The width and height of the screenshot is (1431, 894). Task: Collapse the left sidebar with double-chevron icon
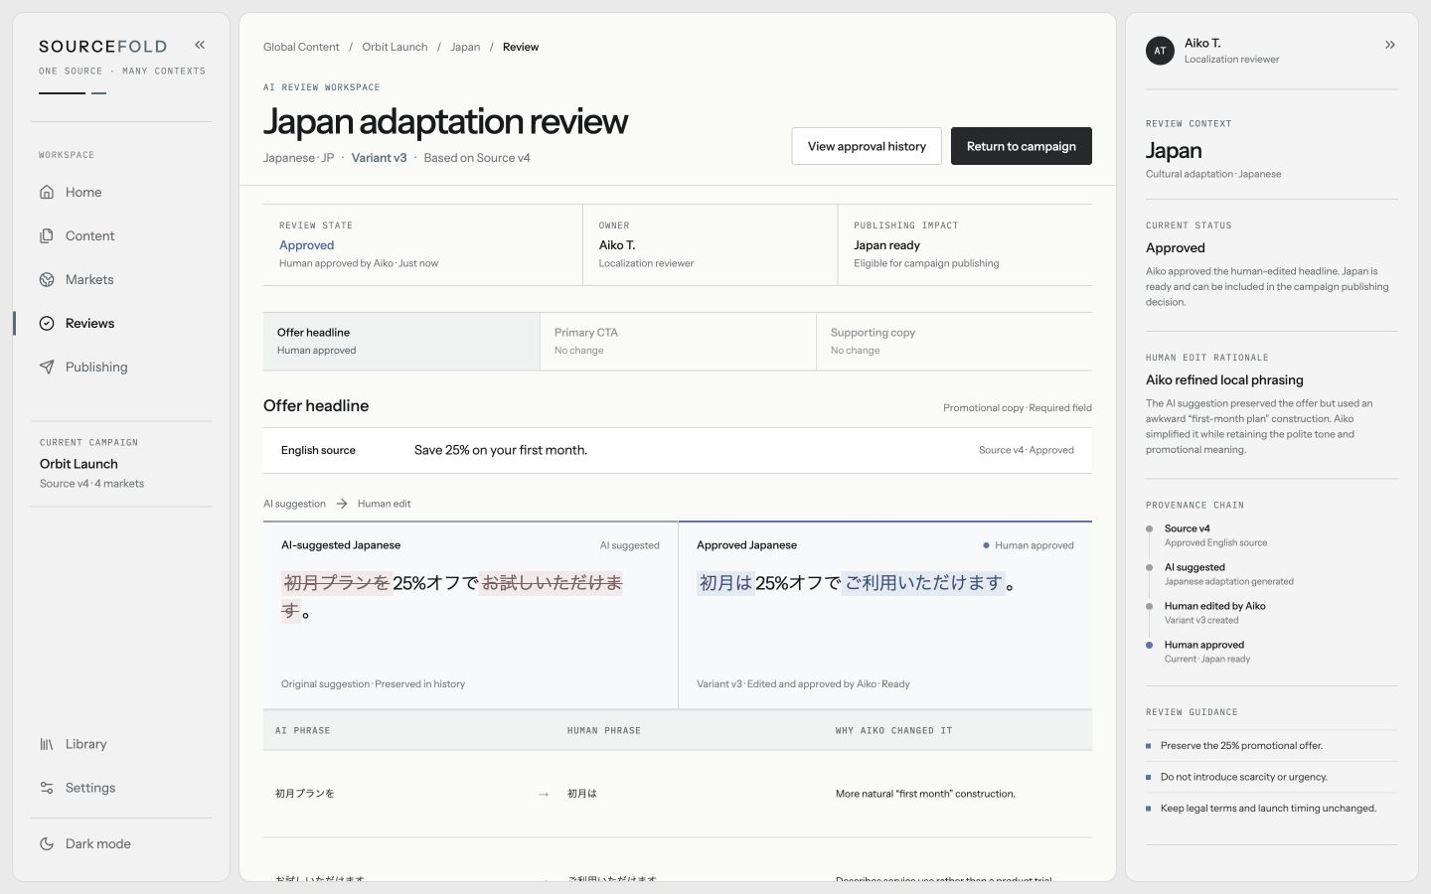pyautogui.click(x=200, y=45)
